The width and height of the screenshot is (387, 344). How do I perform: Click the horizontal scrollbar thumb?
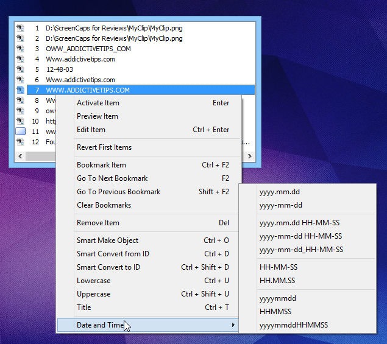[40, 156]
